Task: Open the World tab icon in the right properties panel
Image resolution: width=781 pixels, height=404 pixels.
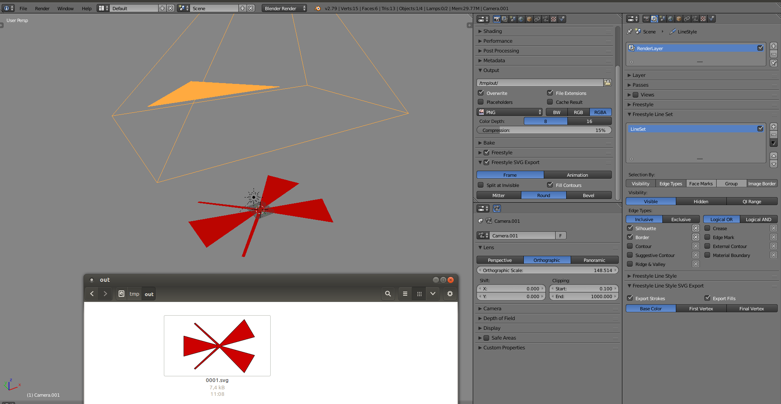Action: 671,19
